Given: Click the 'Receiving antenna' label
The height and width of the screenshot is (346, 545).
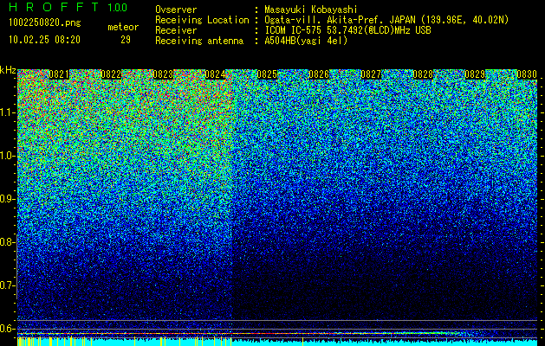Looking at the screenshot, I should click(199, 41).
